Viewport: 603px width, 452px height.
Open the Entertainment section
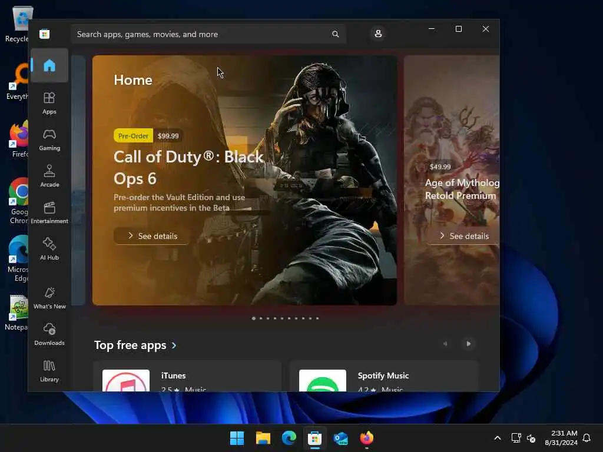[x=49, y=212]
